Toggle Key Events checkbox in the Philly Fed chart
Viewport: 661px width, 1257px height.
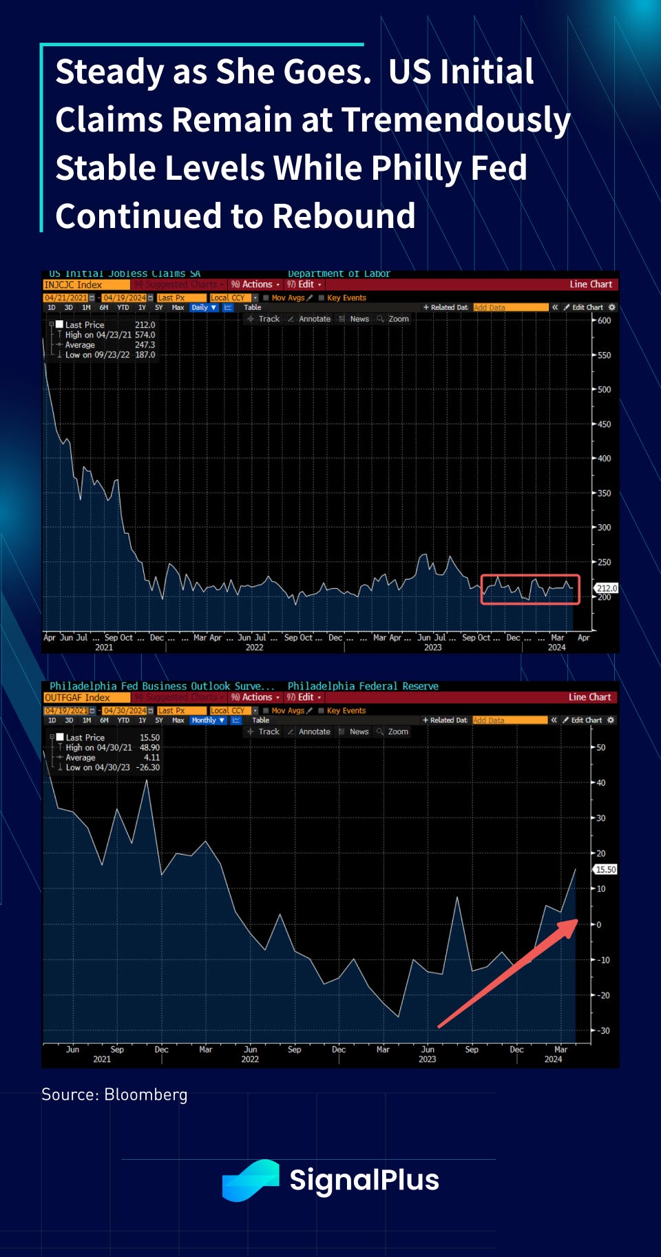tap(321, 710)
